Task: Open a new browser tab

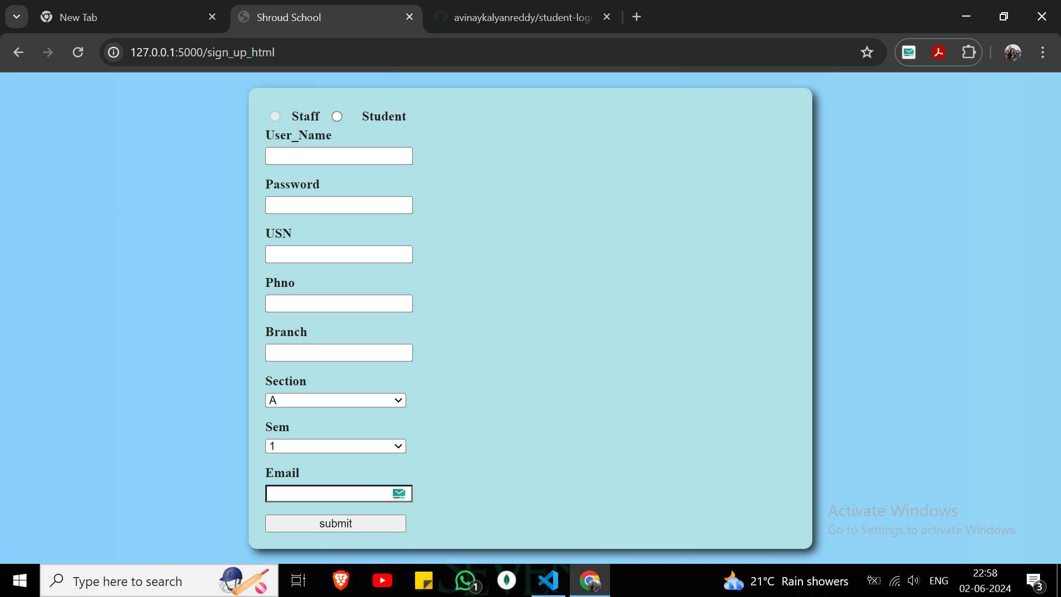Action: tap(637, 17)
